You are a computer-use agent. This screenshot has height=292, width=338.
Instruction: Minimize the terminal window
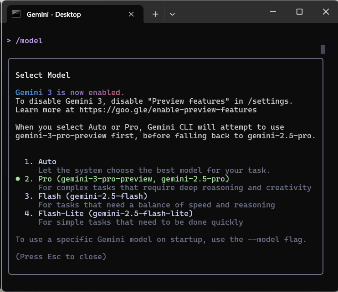(x=273, y=12)
